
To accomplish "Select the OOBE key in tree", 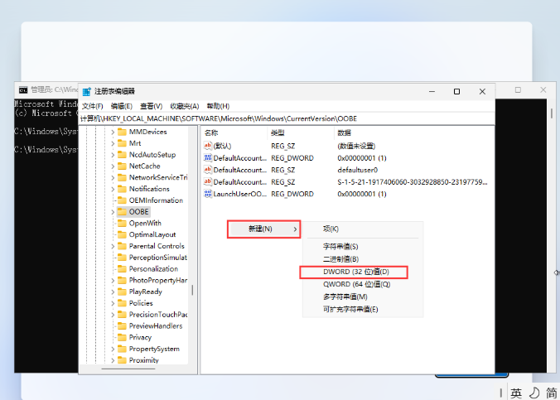I will 138,211.
